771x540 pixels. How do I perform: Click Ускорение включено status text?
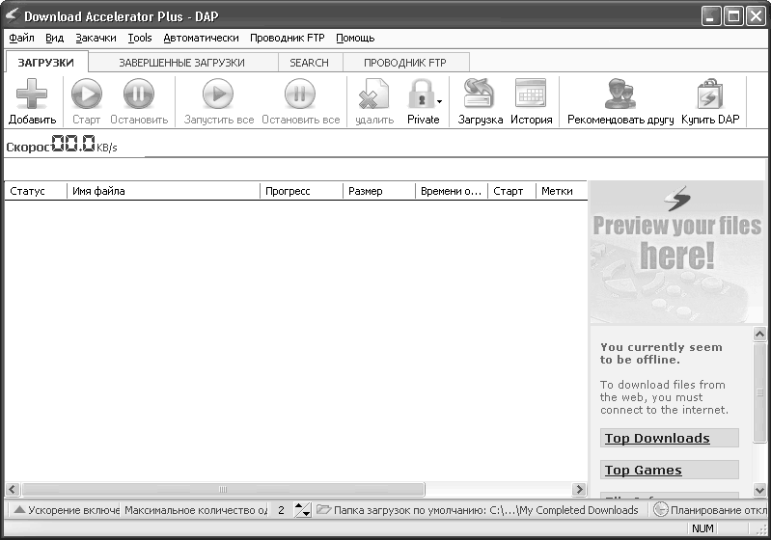pyautogui.click(x=73, y=510)
